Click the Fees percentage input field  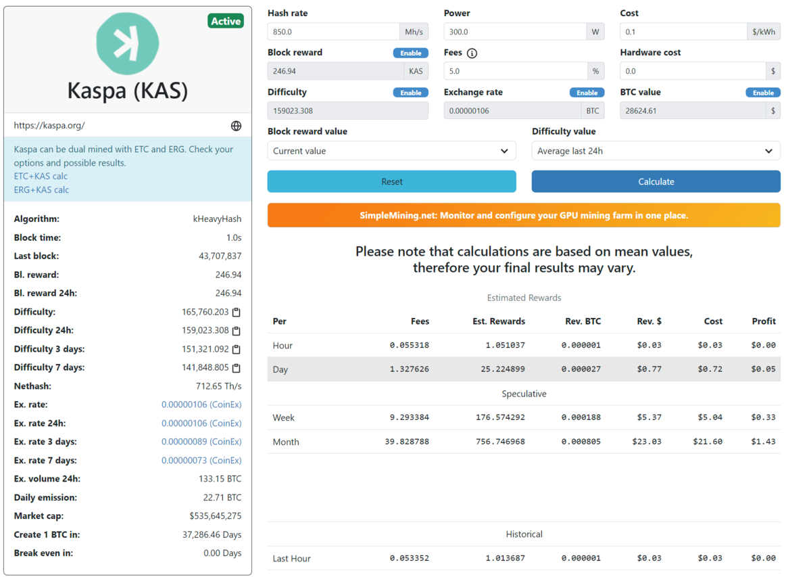pyautogui.click(x=516, y=71)
